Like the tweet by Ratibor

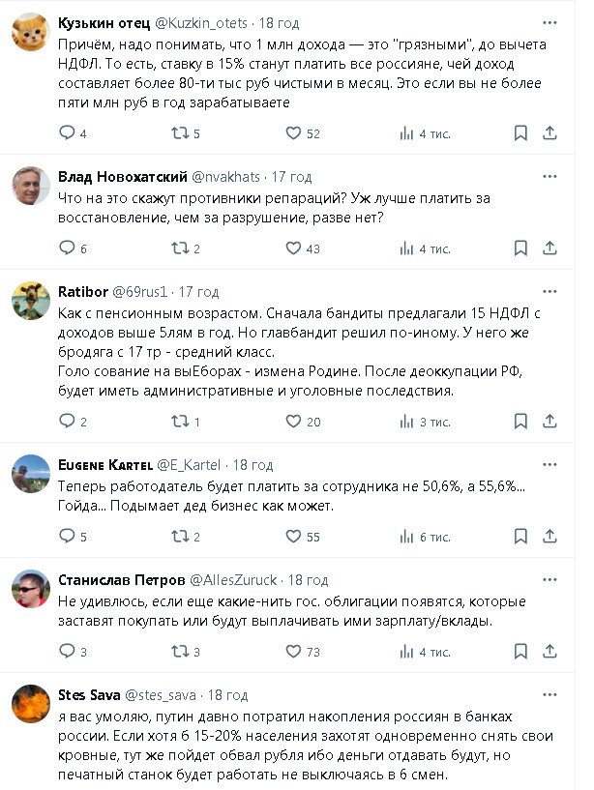tap(294, 422)
